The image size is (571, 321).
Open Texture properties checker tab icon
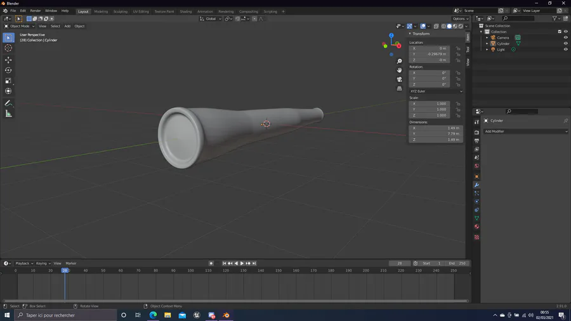pos(476,237)
